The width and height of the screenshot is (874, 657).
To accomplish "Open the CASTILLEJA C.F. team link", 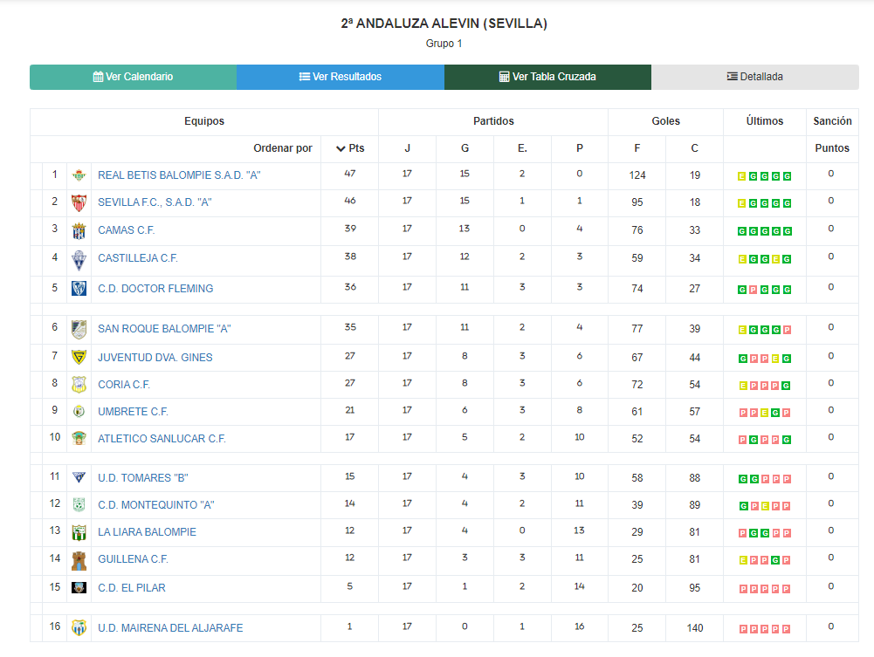I will (x=138, y=258).
